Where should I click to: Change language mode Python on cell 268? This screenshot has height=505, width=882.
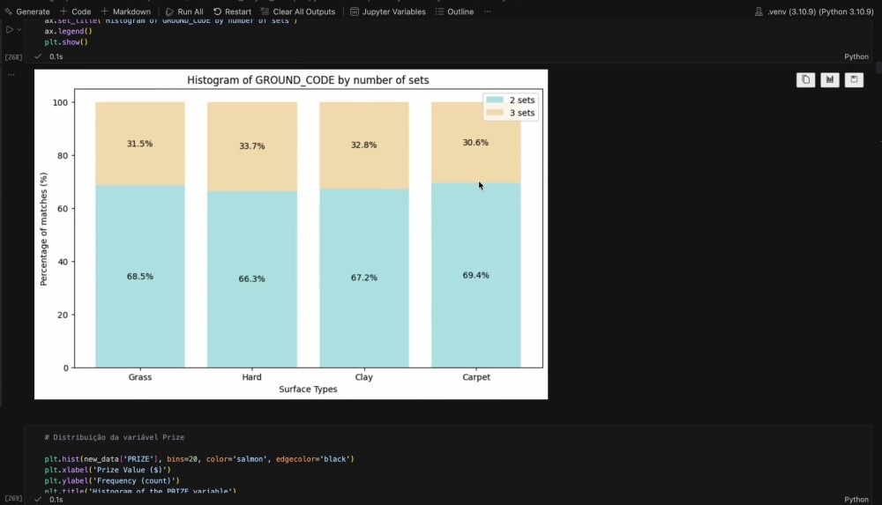[856, 56]
